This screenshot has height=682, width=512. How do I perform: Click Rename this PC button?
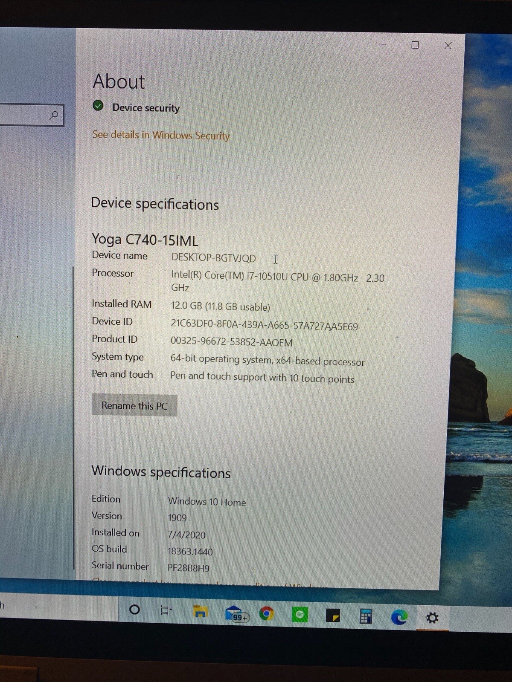click(x=134, y=405)
